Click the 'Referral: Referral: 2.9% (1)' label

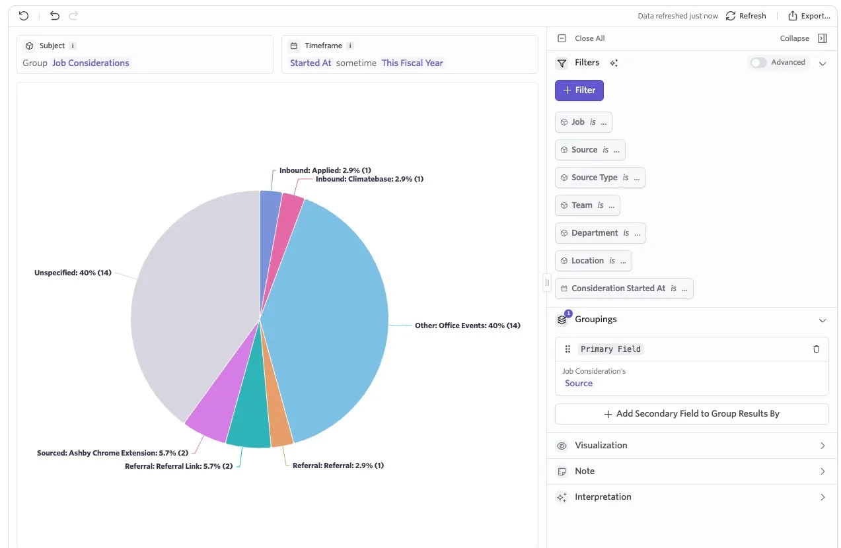coord(338,465)
